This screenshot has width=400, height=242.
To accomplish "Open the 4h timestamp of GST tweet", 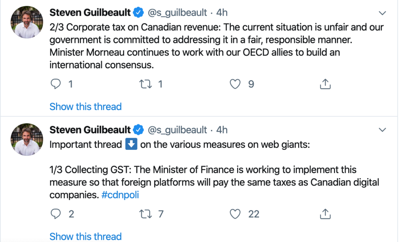I will click(x=222, y=130).
